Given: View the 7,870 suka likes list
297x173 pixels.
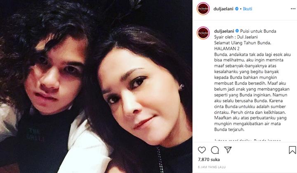Looking at the screenshot, I should (209, 159).
